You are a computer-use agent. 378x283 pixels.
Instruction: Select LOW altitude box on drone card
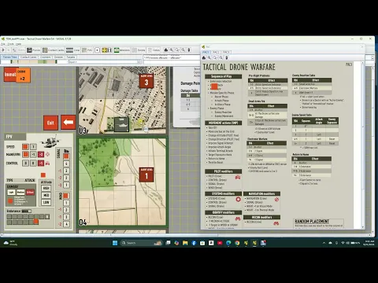tap(46, 203)
